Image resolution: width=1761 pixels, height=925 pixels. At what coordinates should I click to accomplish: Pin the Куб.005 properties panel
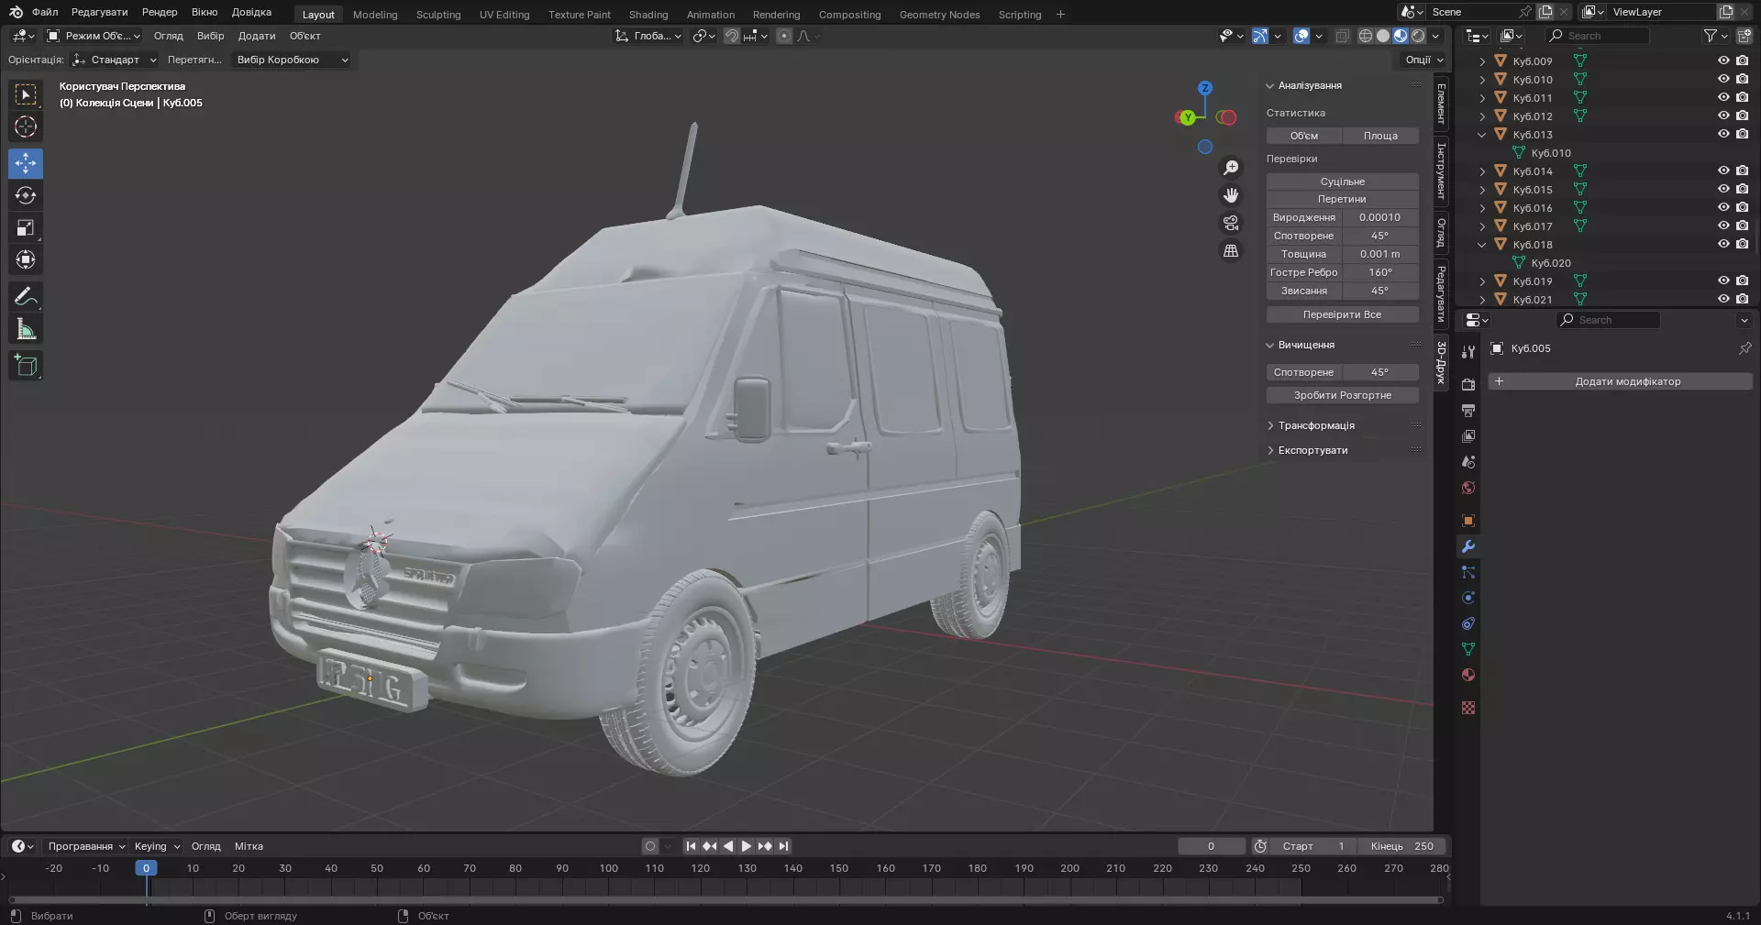[x=1744, y=348]
